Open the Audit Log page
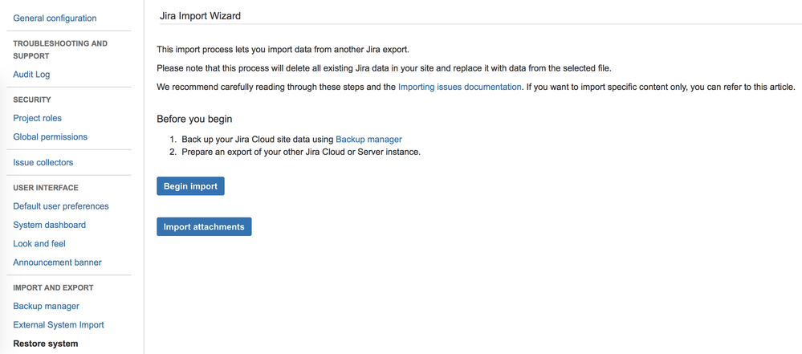 (x=32, y=75)
